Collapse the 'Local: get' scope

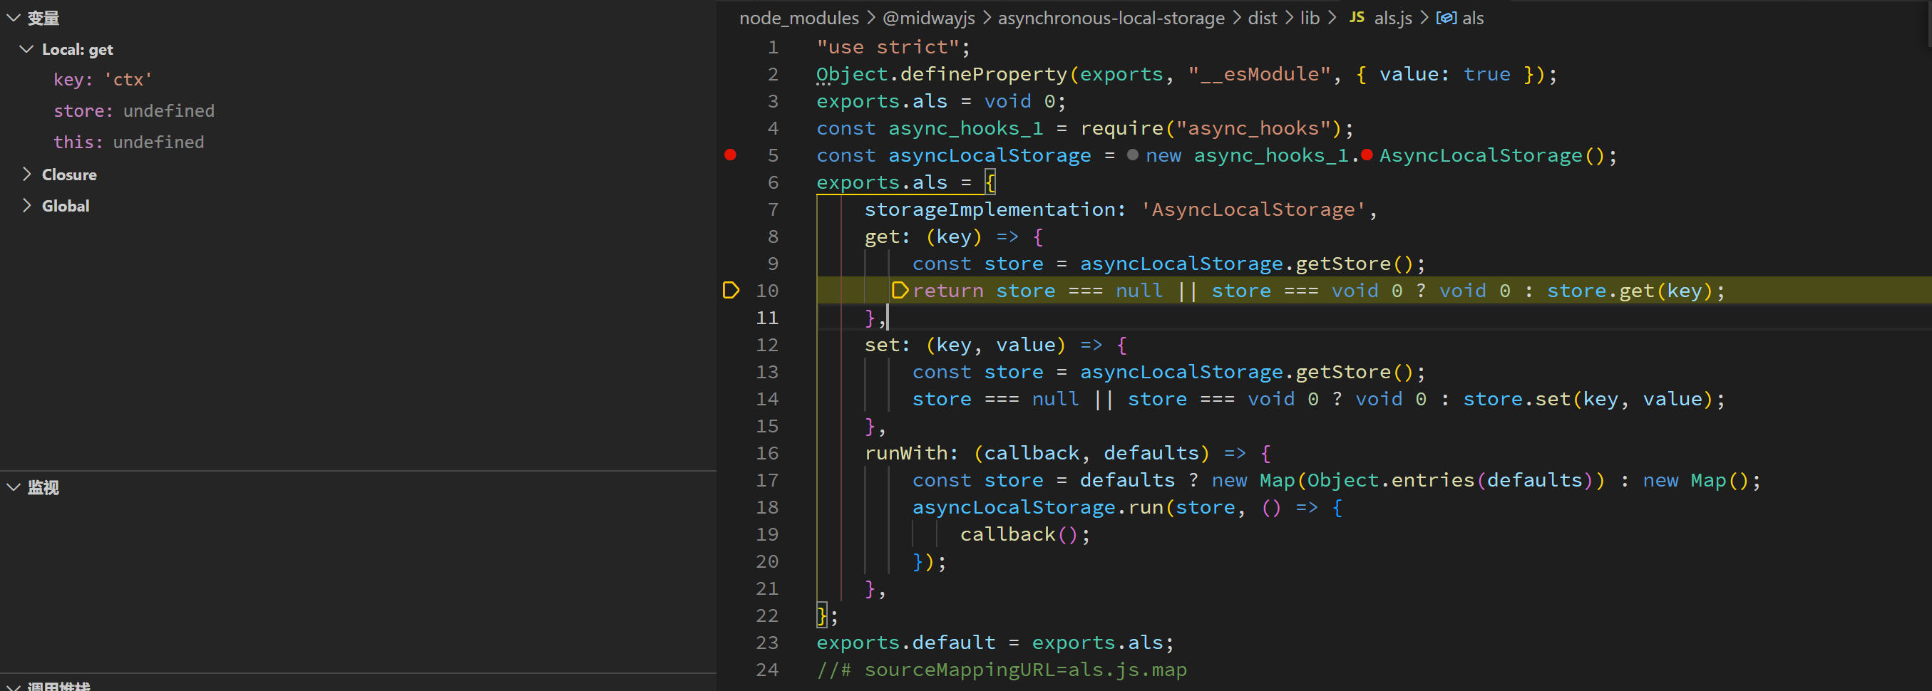coord(27,48)
